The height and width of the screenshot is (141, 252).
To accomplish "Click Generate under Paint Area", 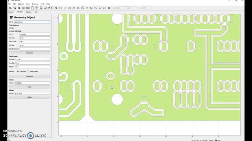I will (x=30, y=76).
